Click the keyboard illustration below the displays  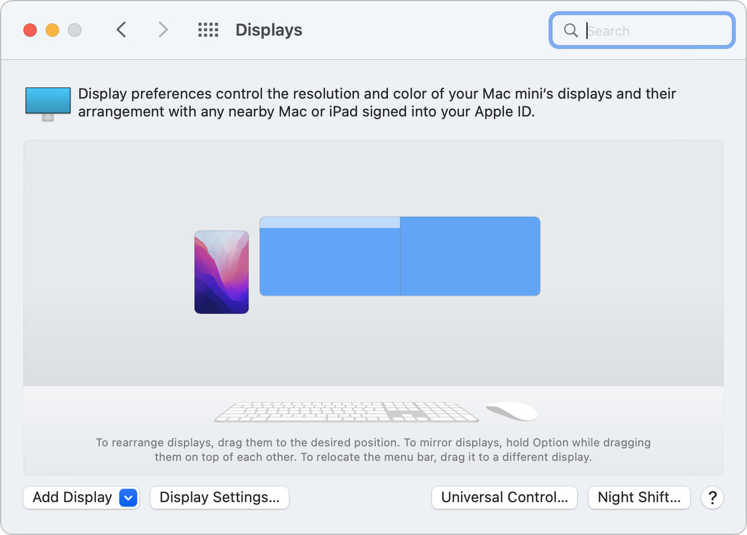(x=347, y=411)
